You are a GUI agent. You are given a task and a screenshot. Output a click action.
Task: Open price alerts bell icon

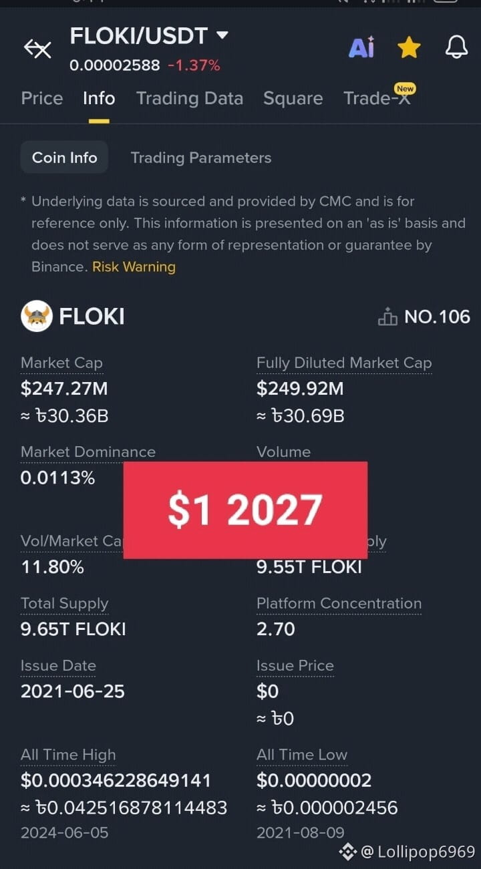456,47
